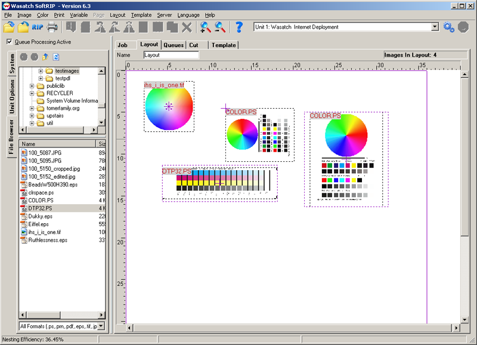Click the file icon beside BeadsW500H390.eps
The image size is (477, 345).
[x=24, y=184]
